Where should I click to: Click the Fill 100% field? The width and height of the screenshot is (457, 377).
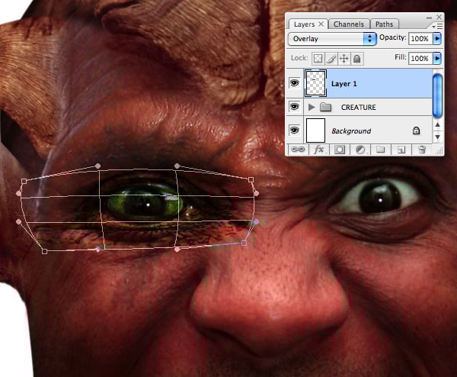coord(420,59)
